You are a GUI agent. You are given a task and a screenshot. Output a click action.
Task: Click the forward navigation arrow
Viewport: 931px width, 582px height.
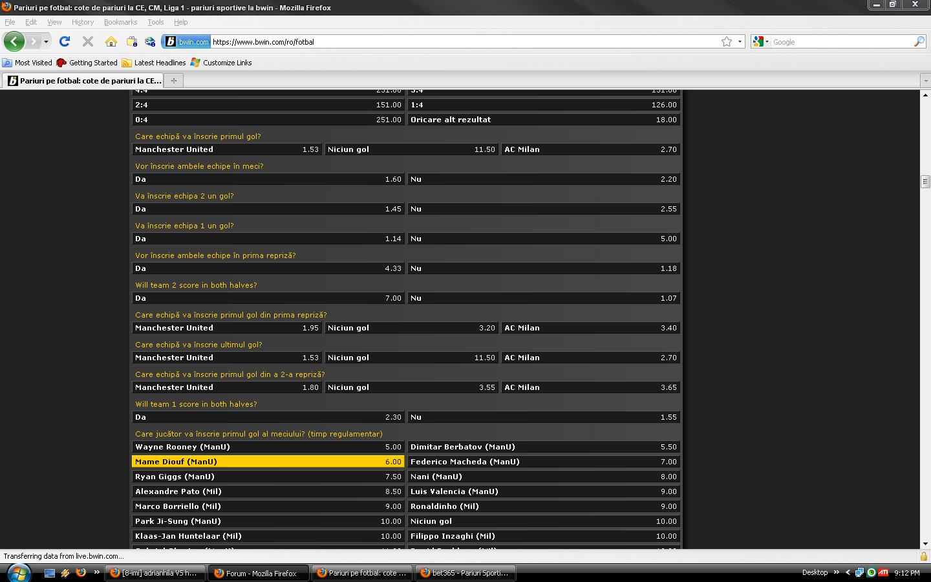pos(33,41)
